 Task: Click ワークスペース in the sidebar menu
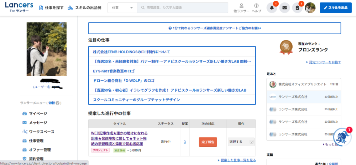point(42,132)
